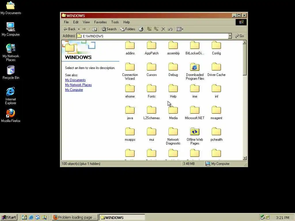Viewport: 295px width, 221px height.
Task: Click the WINDOWS taskbar button
Action: [122, 218]
